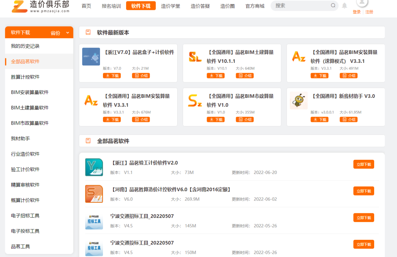Go to the 造价学堂 menu item
The height and width of the screenshot is (257, 397).
point(171,6)
